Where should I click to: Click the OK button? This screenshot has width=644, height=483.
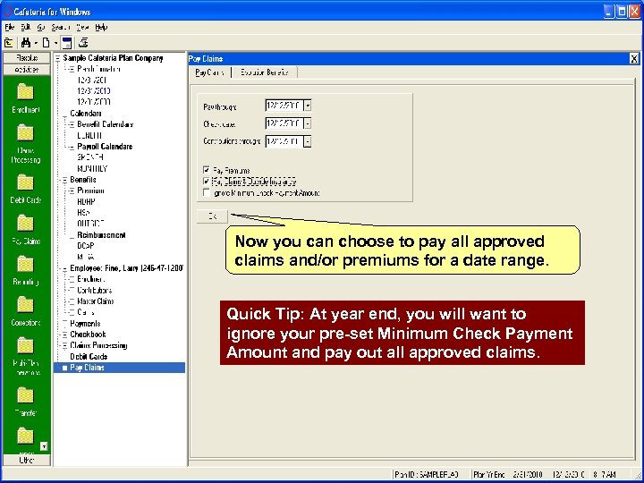212,216
